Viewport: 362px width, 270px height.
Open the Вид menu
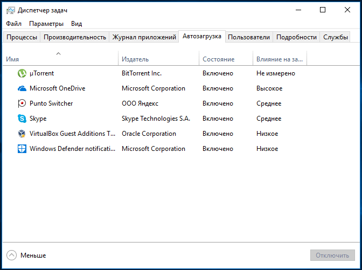[76, 24]
